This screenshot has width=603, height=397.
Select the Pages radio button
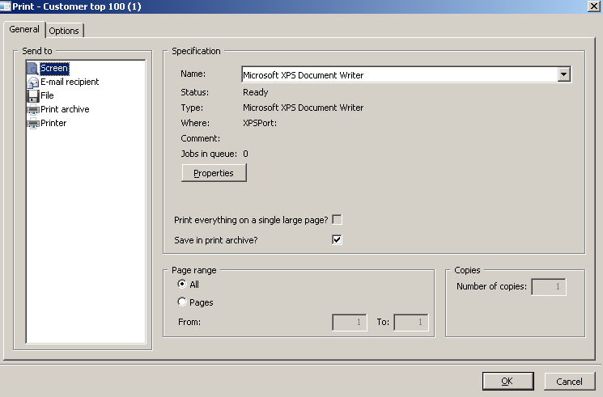[x=182, y=302]
